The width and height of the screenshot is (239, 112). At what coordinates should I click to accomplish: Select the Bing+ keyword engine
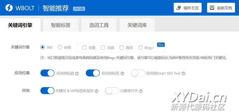(140, 48)
